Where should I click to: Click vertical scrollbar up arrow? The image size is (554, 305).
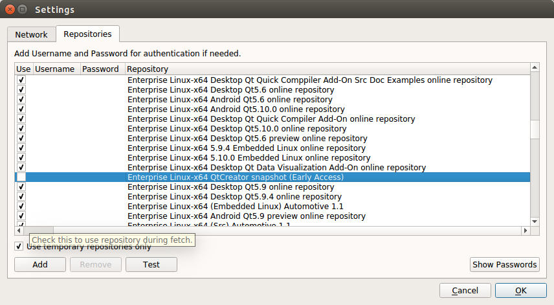(535, 67)
